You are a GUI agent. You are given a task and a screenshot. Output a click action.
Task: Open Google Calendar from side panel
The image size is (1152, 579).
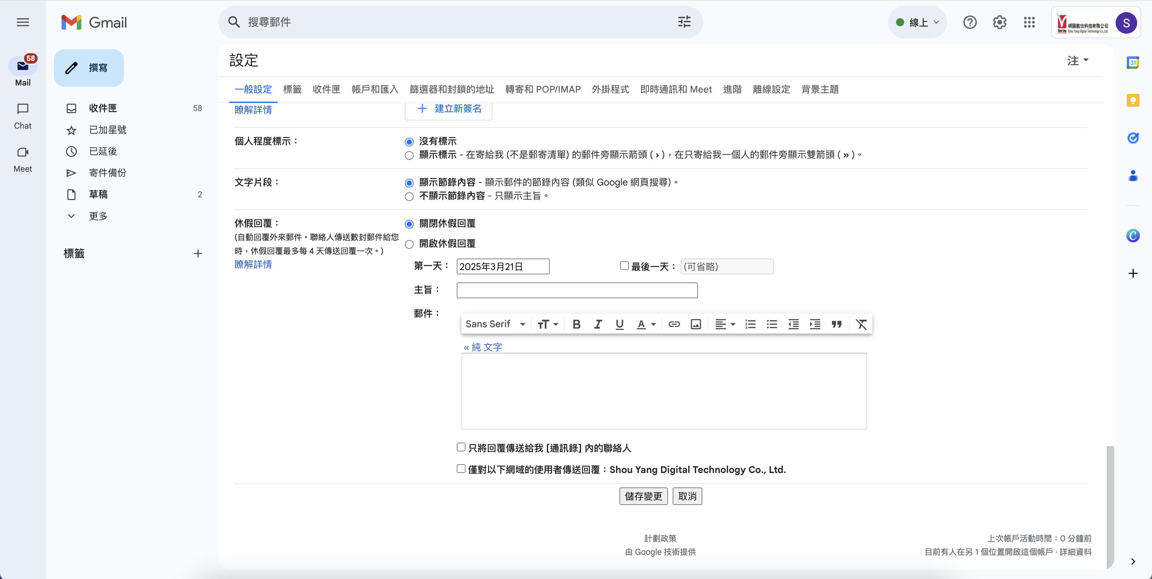pyautogui.click(x=1132, y=63)
